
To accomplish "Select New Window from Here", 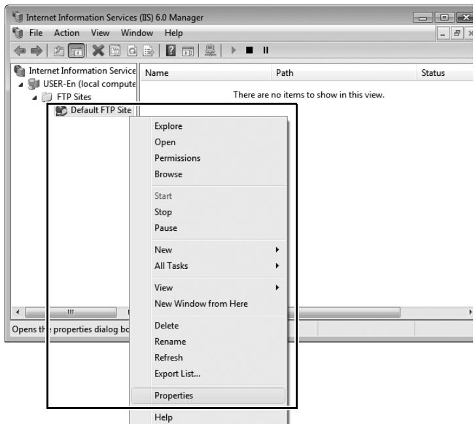I will [209, 304].
